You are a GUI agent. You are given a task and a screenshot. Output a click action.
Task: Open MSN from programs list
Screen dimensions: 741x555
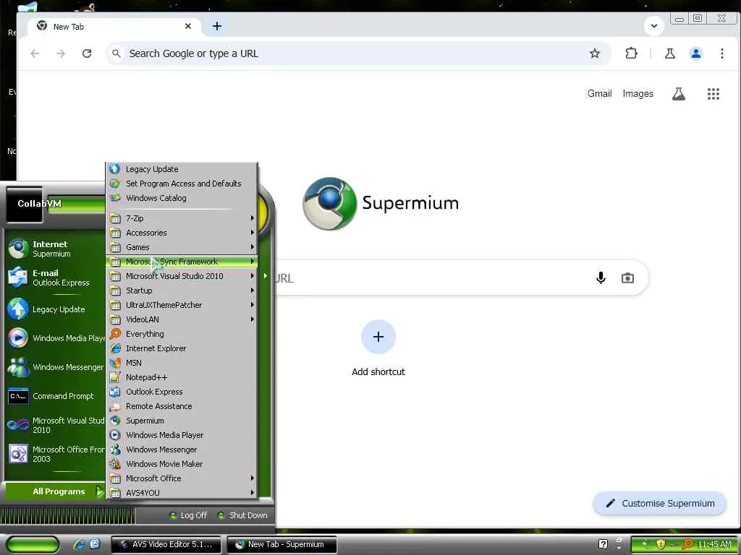(x=182, y=363)
